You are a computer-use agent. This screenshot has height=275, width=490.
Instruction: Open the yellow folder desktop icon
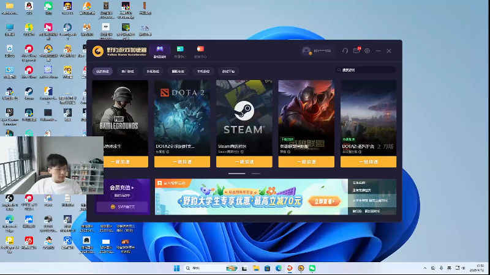pos(10,9)
